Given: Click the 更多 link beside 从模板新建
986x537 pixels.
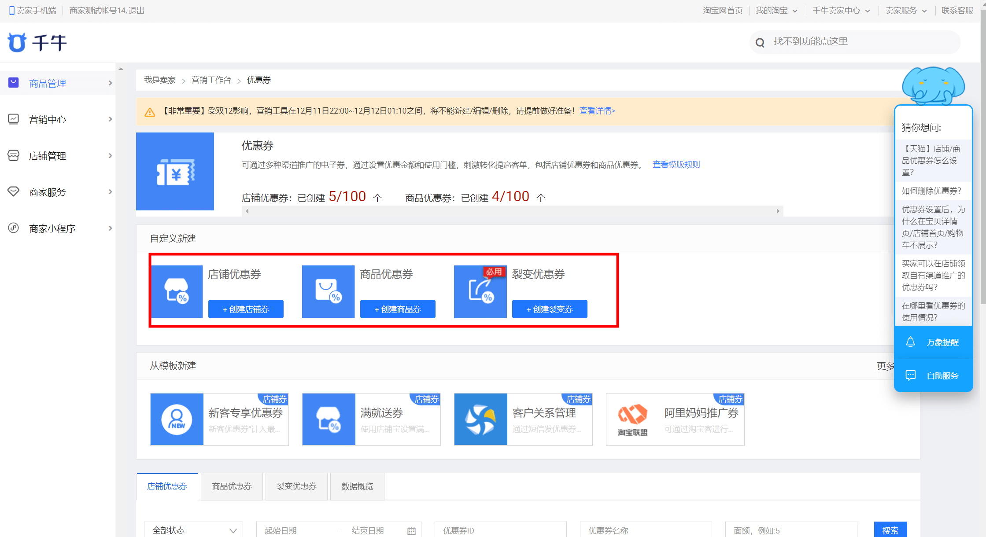Looking at the screenshot, I should 886,366.
